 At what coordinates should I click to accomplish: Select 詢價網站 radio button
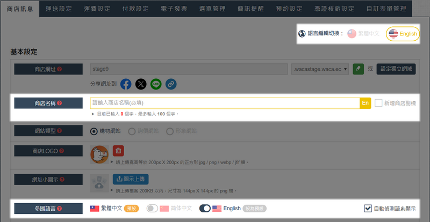132,131
